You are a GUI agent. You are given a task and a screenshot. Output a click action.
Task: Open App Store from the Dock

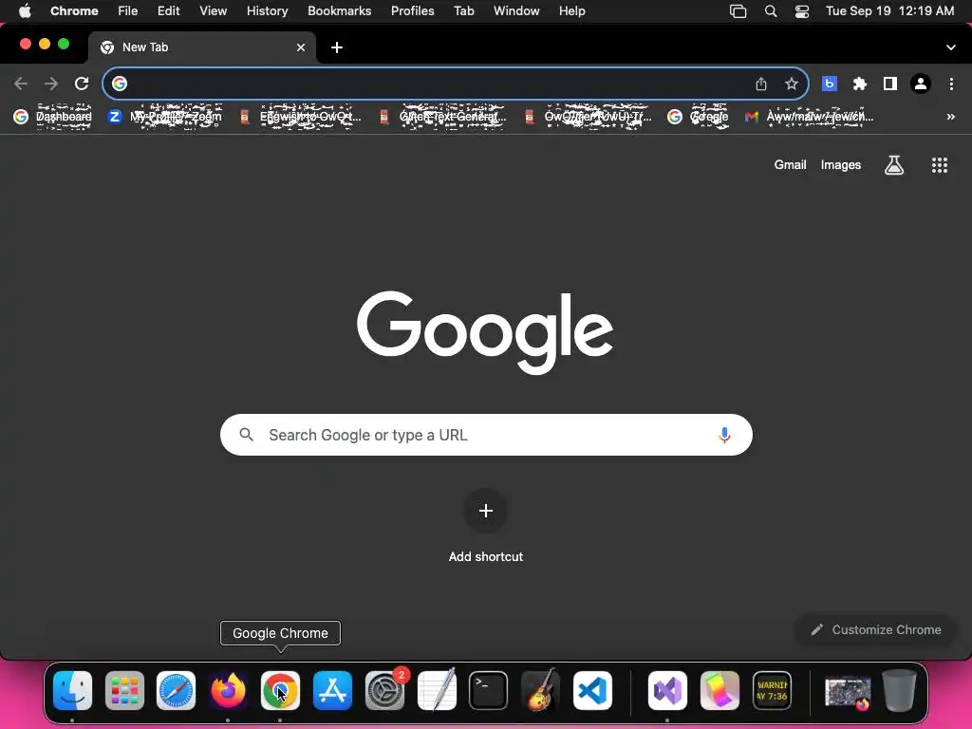(332, 691)
